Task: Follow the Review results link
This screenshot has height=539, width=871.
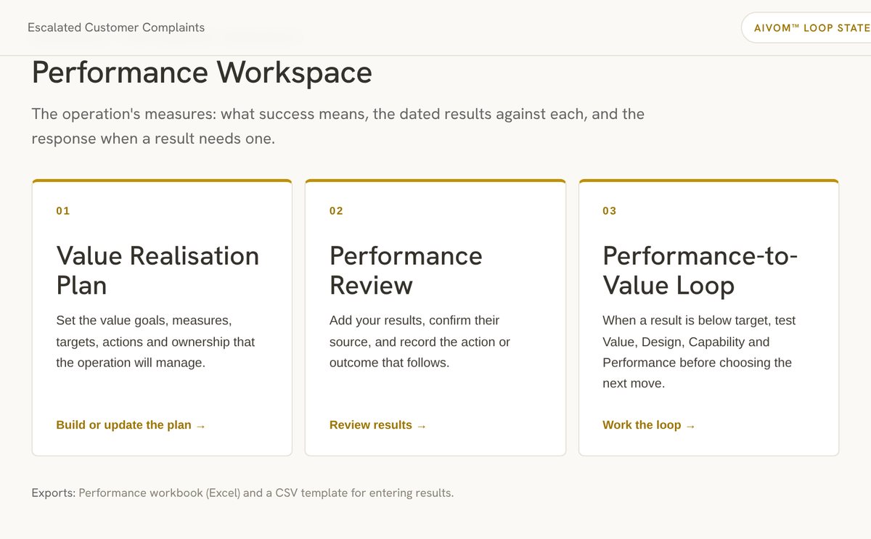Action: point(377,425)
